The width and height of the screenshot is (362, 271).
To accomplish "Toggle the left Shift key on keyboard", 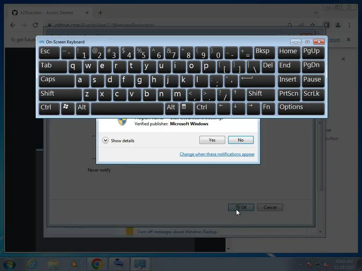I will (x=60, y=95).
